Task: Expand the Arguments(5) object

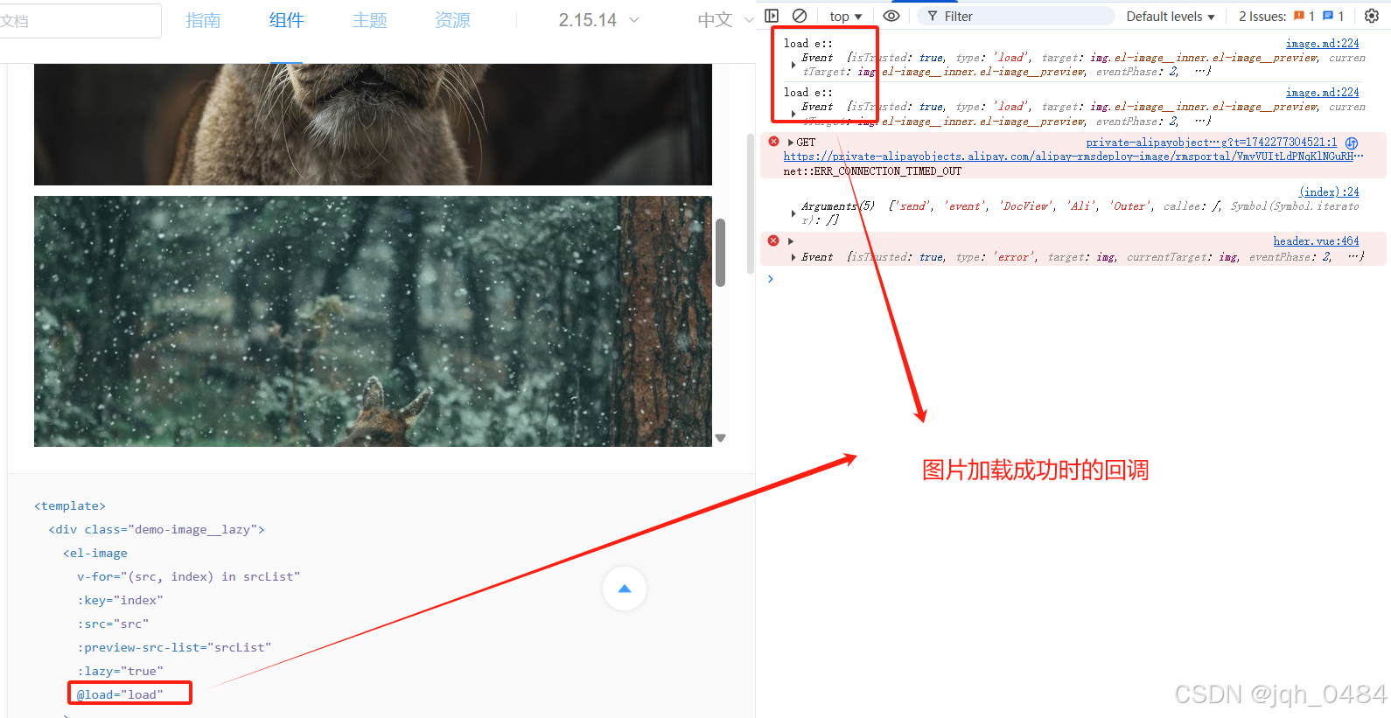Action: point(793,213)
